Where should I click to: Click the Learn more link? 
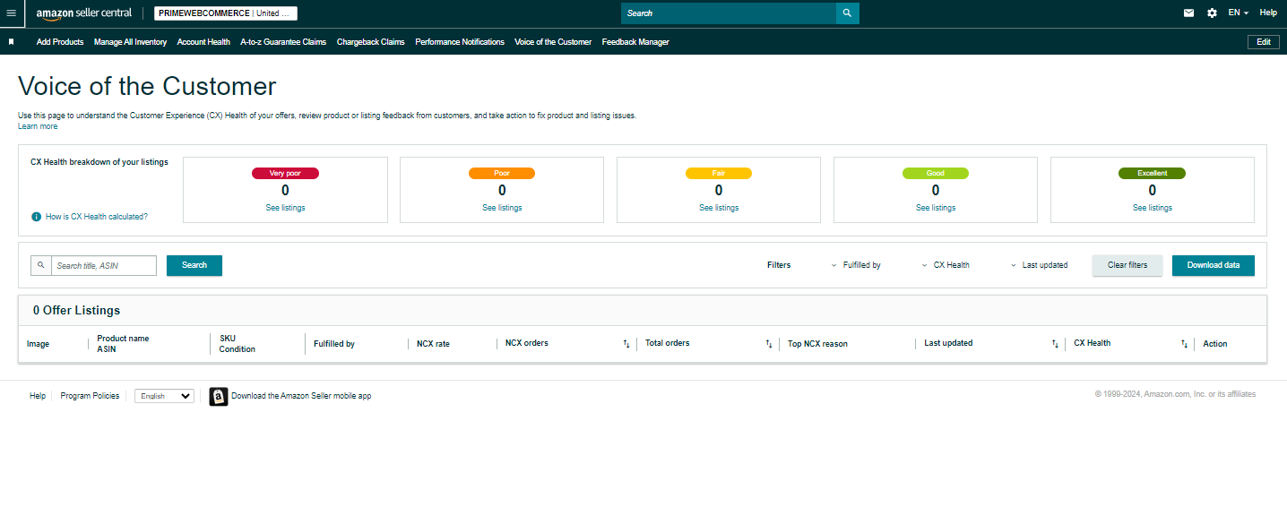pos(38,126)
